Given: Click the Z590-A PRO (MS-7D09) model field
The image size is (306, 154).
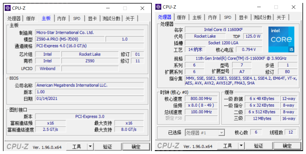Looking at the screenshot, I should pos(70,39).
